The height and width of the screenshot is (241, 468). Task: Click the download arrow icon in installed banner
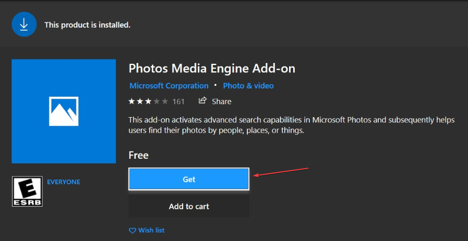24,25
